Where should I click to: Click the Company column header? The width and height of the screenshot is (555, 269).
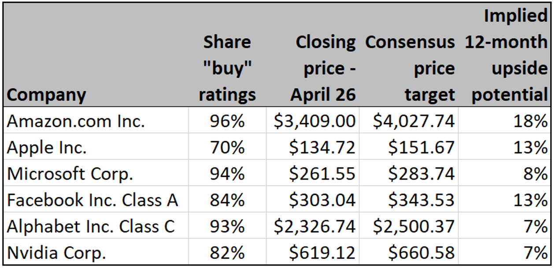pos(47,95)
